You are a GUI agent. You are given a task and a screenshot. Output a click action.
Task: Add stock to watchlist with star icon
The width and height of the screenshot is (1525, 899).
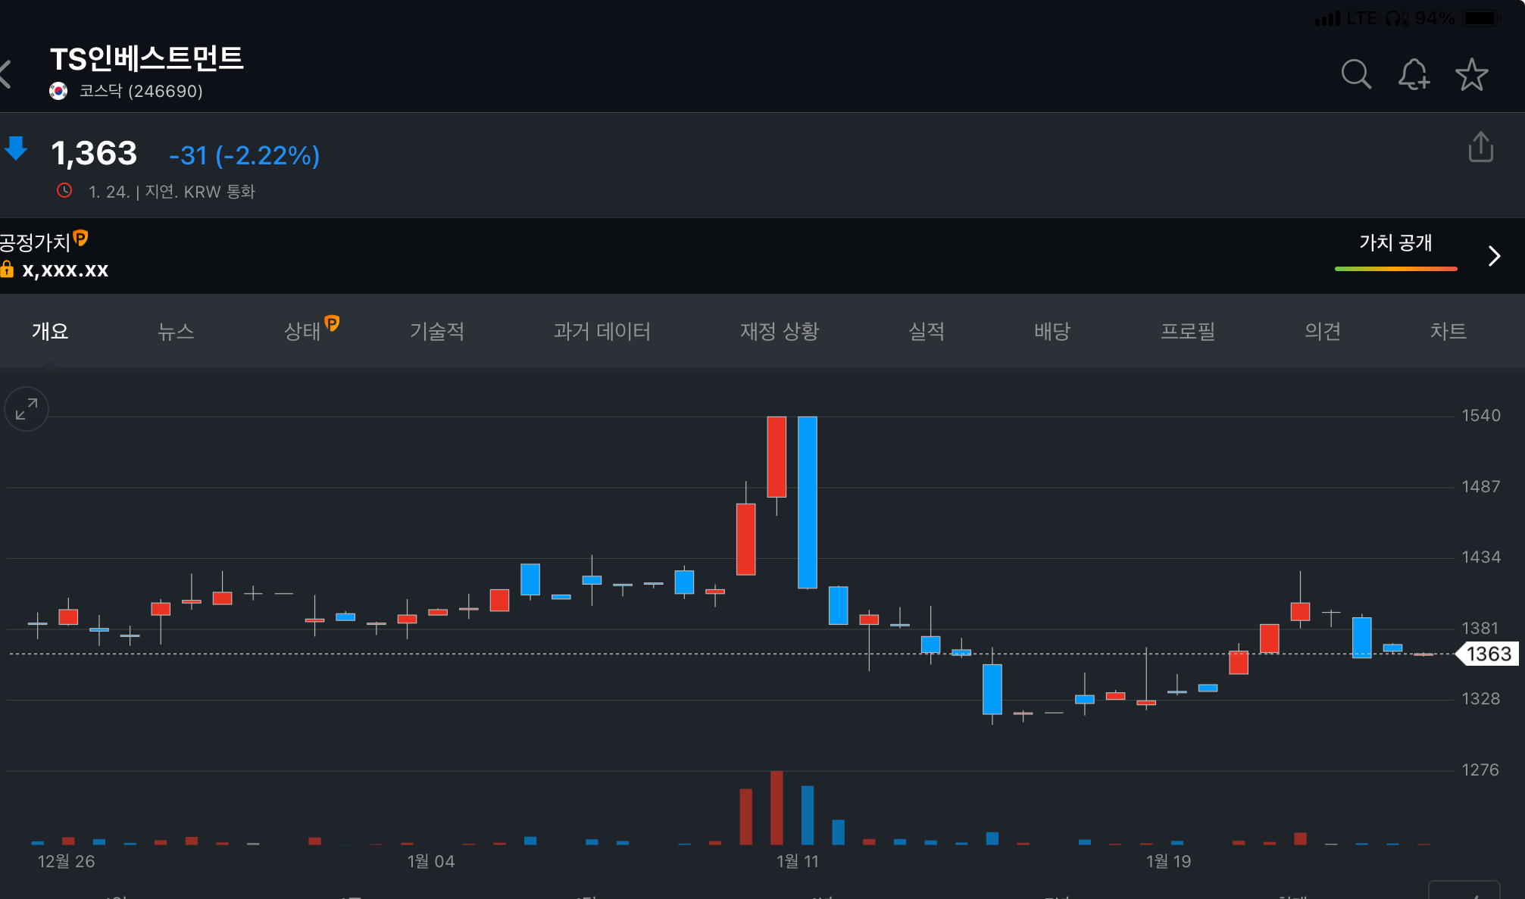coord(1471,74)
